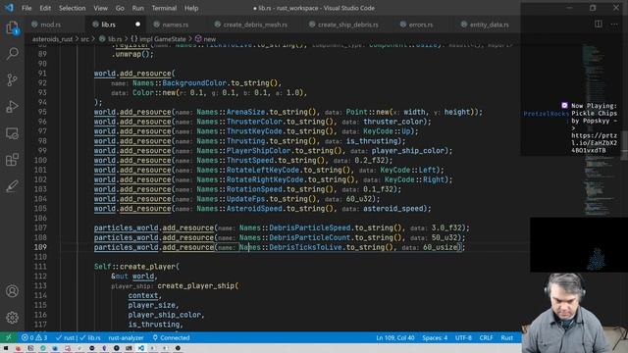Viewport: 628px width, 353px height.
Task: Open the Search view in activity bar
Action: (x=13, y=53)
